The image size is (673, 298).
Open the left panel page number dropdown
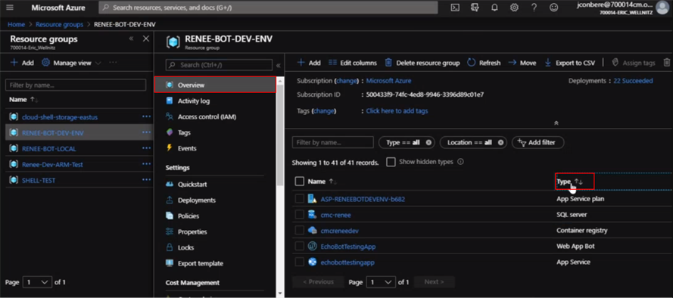point(37,283)
